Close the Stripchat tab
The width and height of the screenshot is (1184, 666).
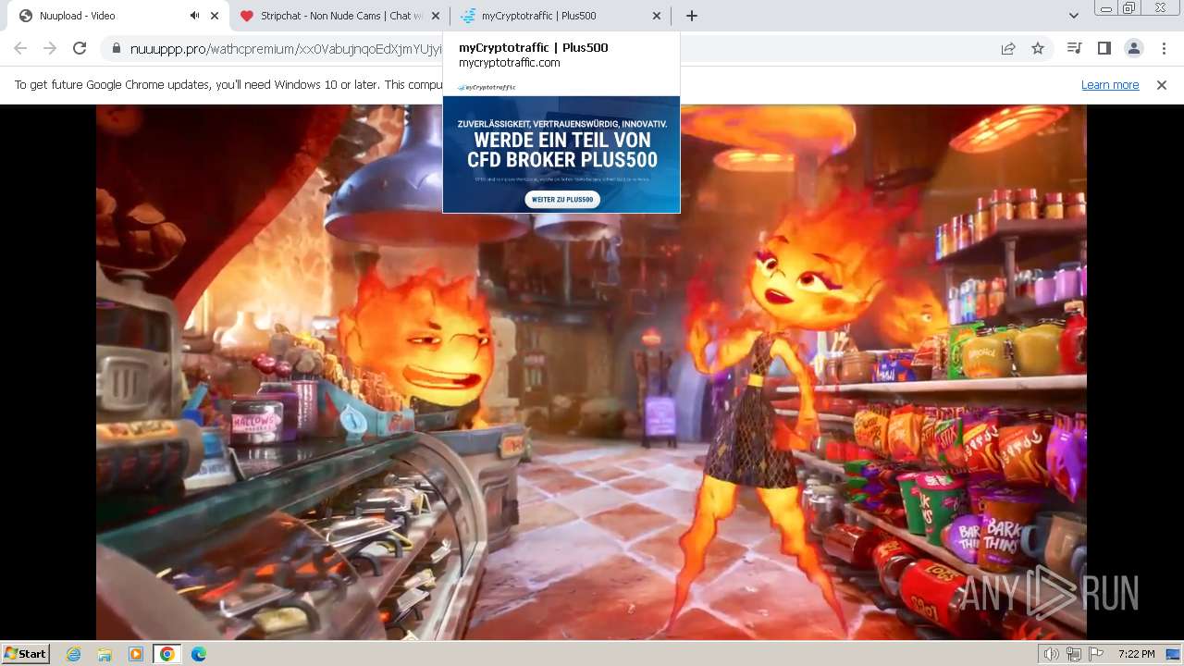point(436,16)
